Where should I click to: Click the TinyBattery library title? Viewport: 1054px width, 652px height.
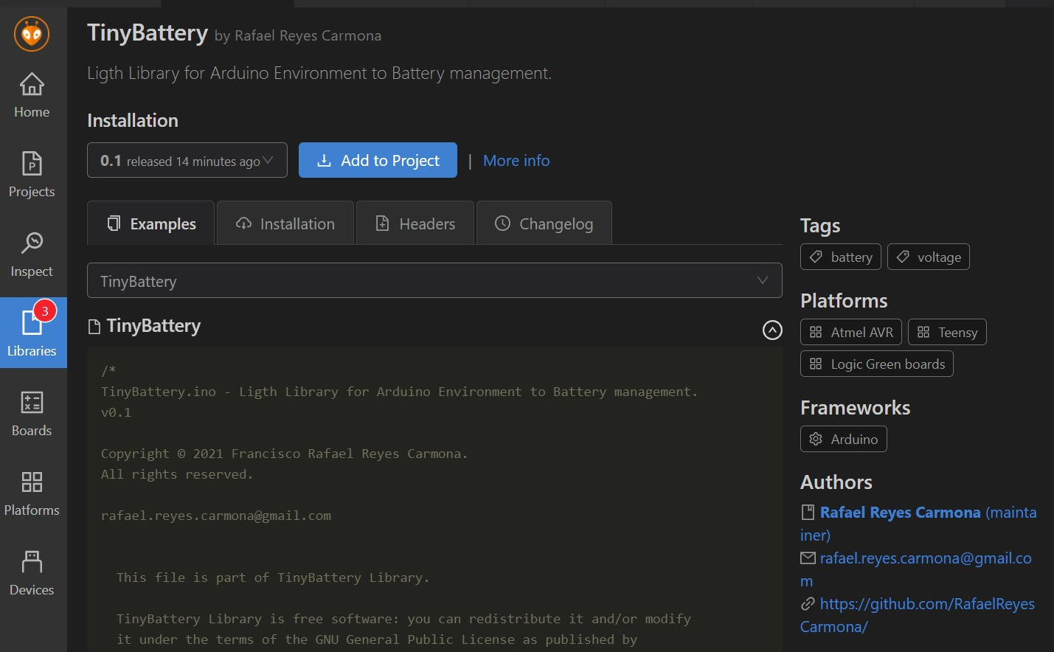coord(148,33)
